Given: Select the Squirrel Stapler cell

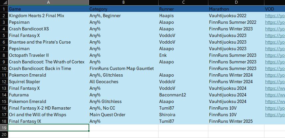Looking at the screenshot, I should [48, 82].
